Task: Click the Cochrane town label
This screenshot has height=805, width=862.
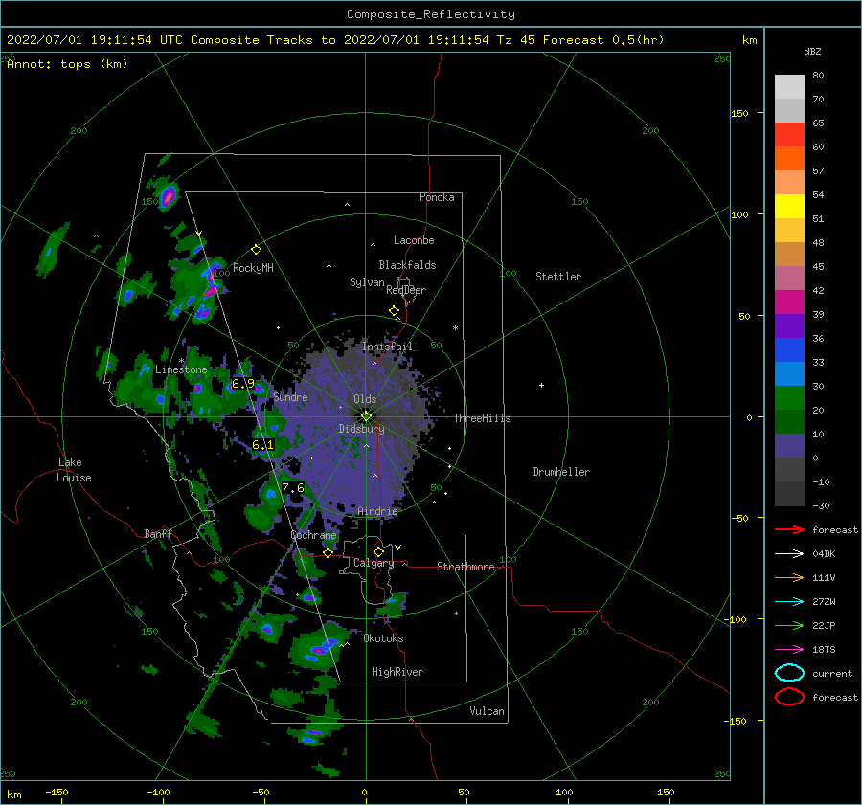Action: click(313, 535)
